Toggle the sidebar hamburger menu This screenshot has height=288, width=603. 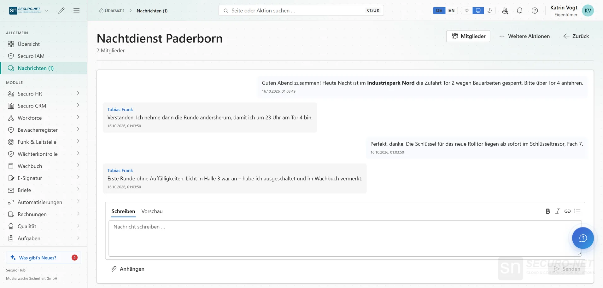tap(76, 10)
